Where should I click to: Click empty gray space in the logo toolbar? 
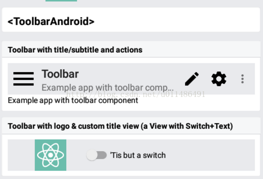210,155
